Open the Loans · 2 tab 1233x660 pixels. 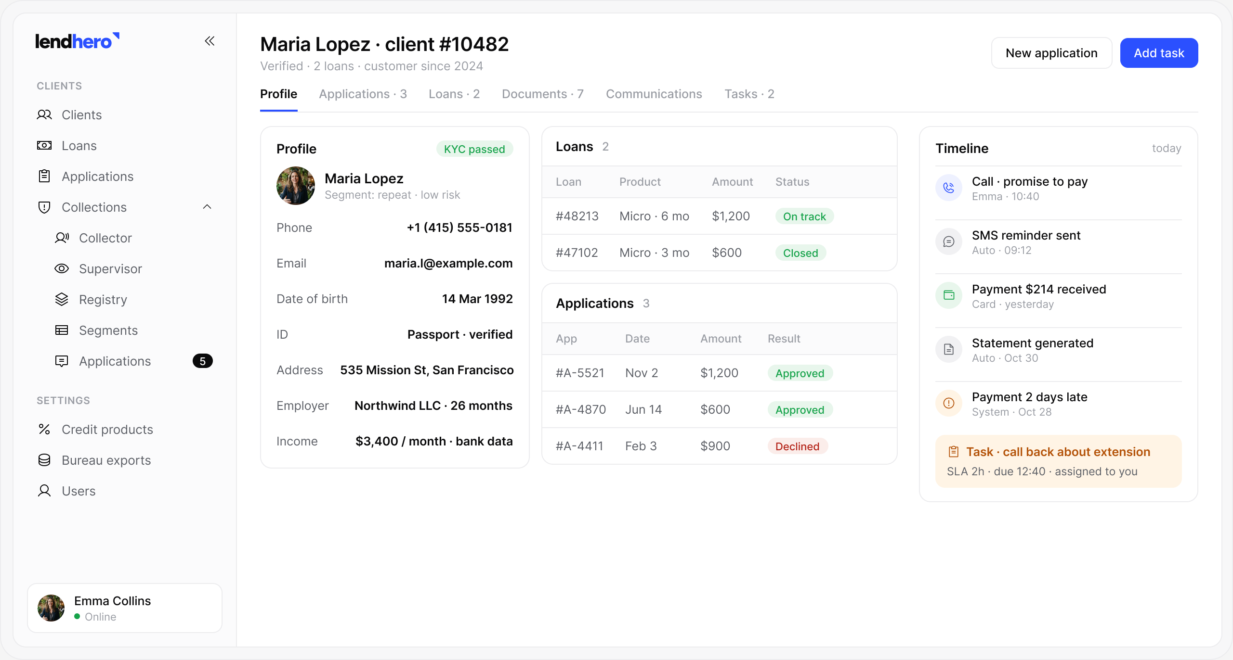coord(454,94)
